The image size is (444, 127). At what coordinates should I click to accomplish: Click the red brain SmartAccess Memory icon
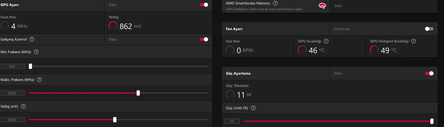click(x=322, y=6)
